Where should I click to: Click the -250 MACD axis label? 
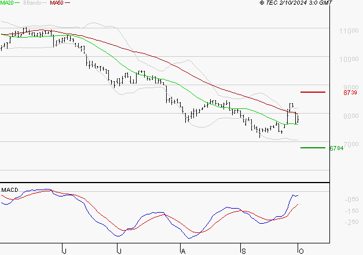tap(351, 222)
